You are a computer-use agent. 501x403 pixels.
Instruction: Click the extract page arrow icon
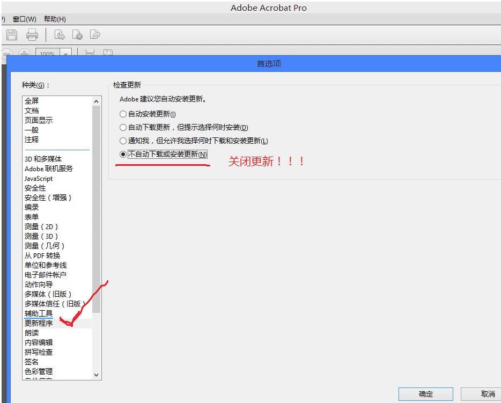[95, 34]
